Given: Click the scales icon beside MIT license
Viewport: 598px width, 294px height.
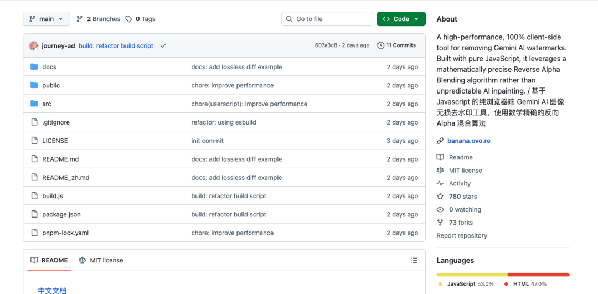Looking at the screenshot, I should click(440, 171).
